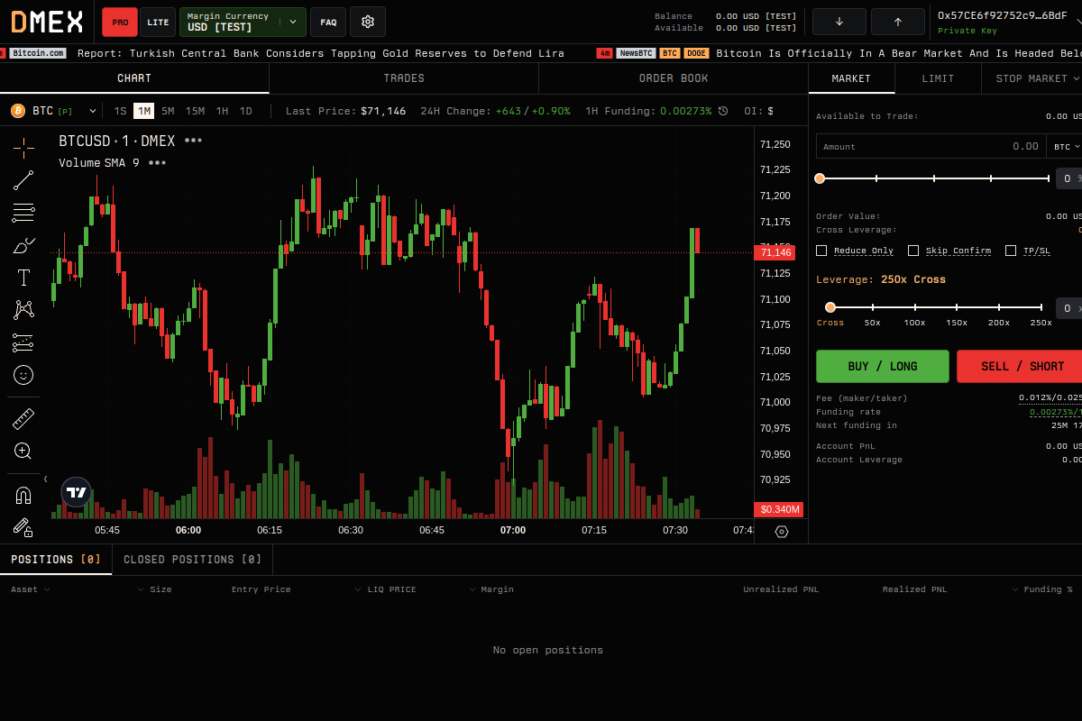Choose the text annotation tool
Image resolution: width=1082 pixels, height=721 pixels.
(x=23, y=277)
